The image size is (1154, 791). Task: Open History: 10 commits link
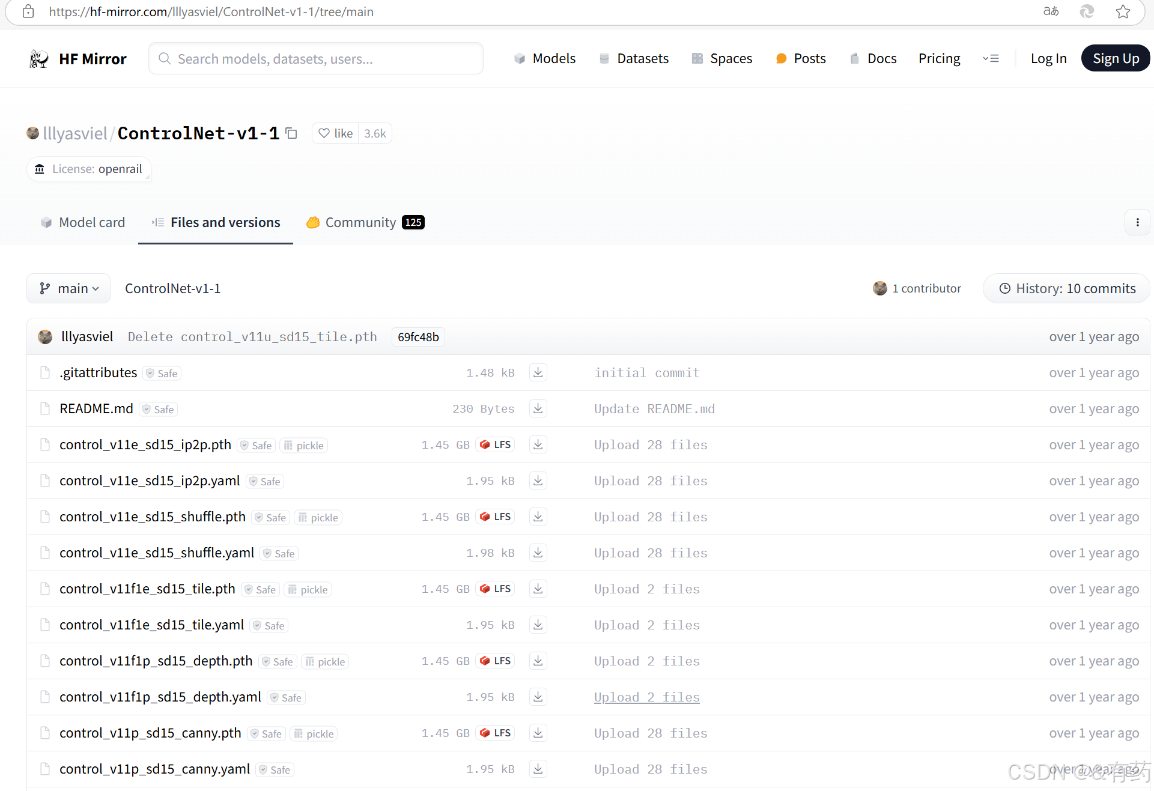1067,288
